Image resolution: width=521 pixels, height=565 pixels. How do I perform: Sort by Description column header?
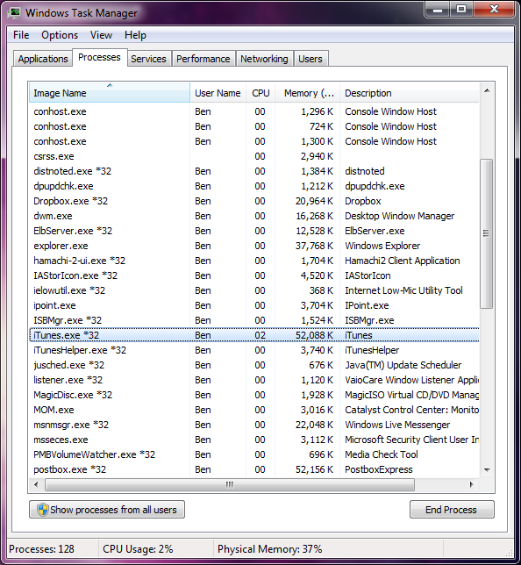point(410,93)
